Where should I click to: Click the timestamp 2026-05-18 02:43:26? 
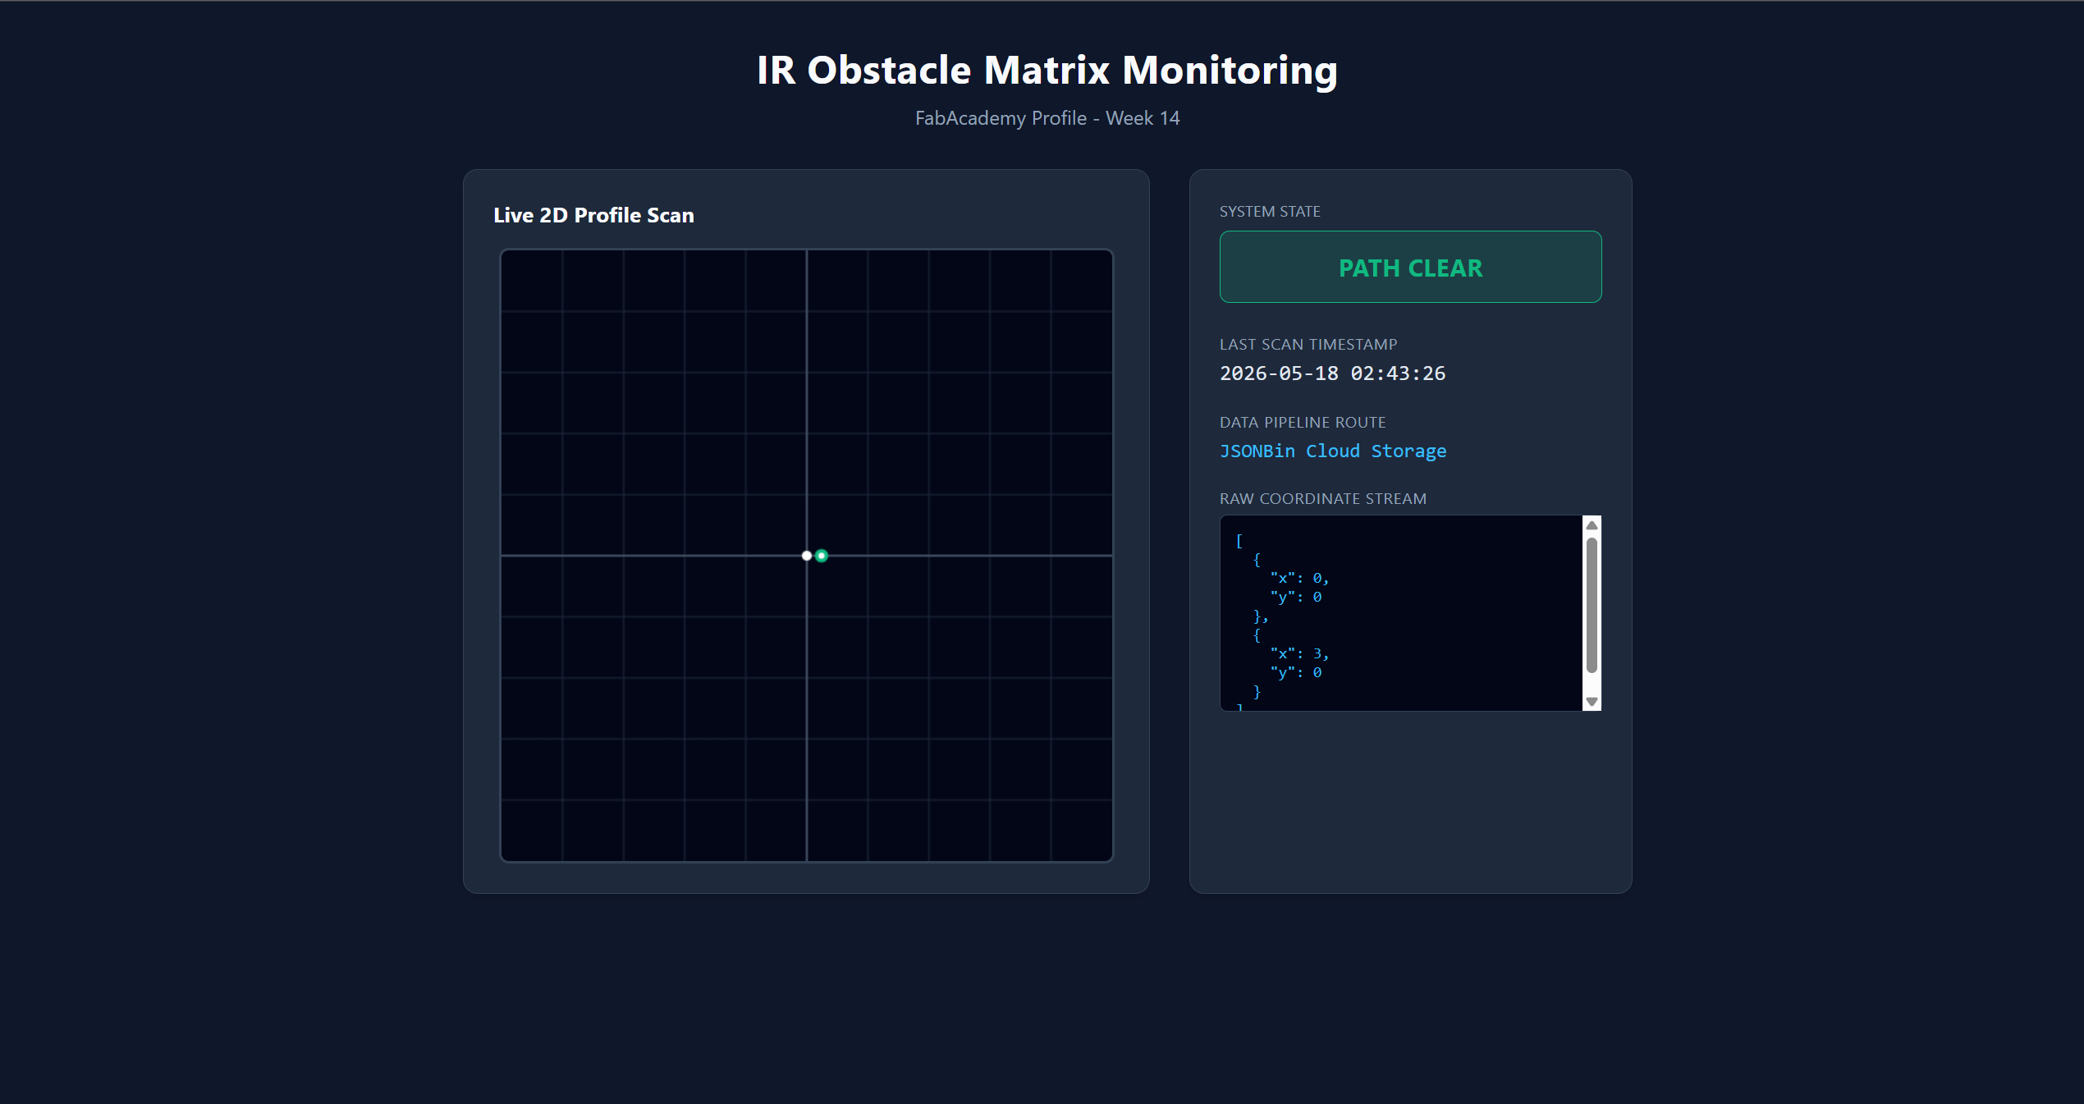tap(1332, 373)
